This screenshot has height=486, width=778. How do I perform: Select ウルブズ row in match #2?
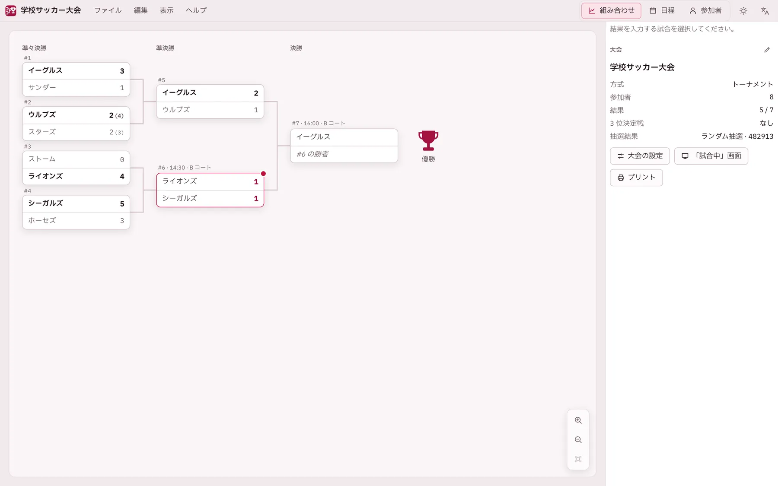click(x=76, y=115)
